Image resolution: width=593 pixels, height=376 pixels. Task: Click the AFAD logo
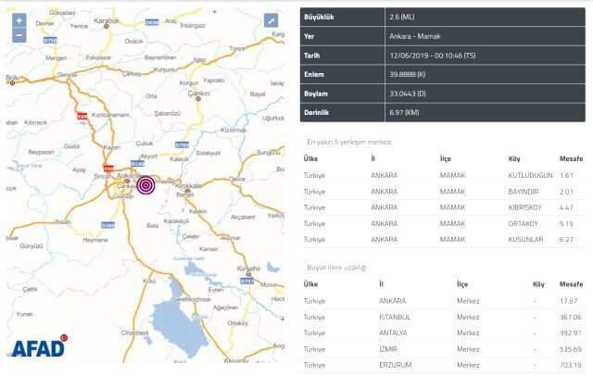[x=39, y=346]
